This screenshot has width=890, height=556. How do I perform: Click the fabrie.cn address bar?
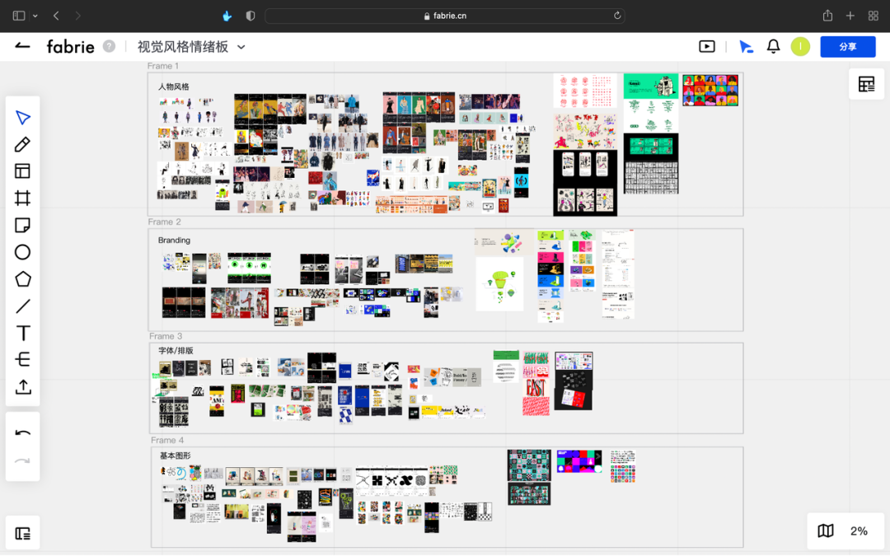[x=445, y=16]
